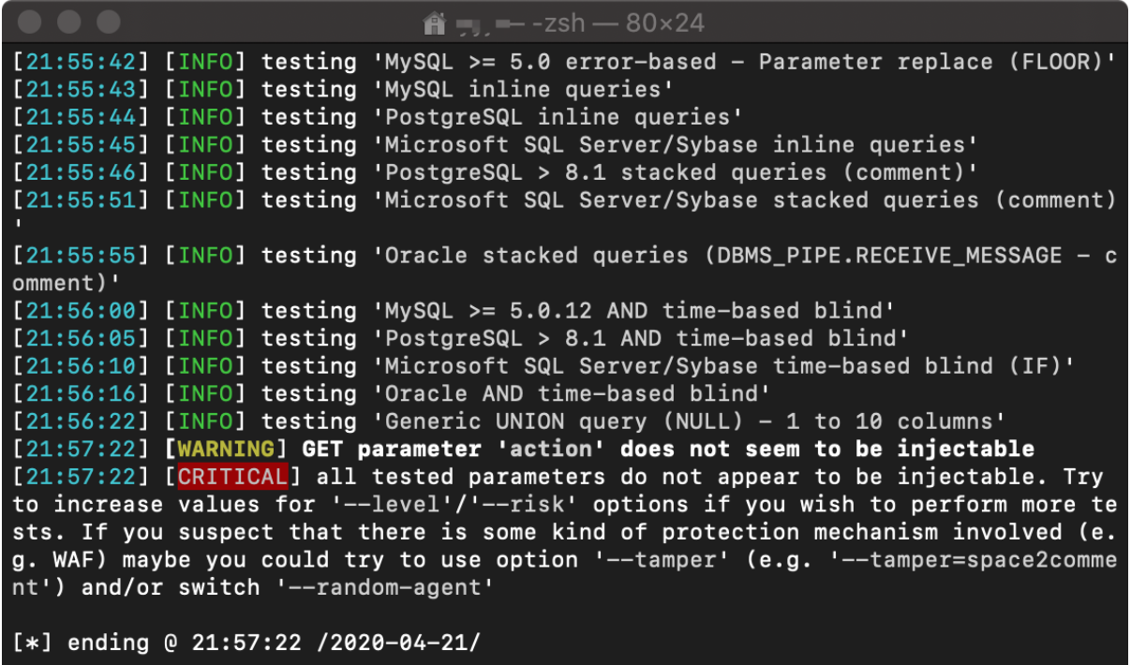This screenshot has width=1131, height=665.
Task: Click the INFO tag on 21:56:16 line
Action: click(205, 393)
